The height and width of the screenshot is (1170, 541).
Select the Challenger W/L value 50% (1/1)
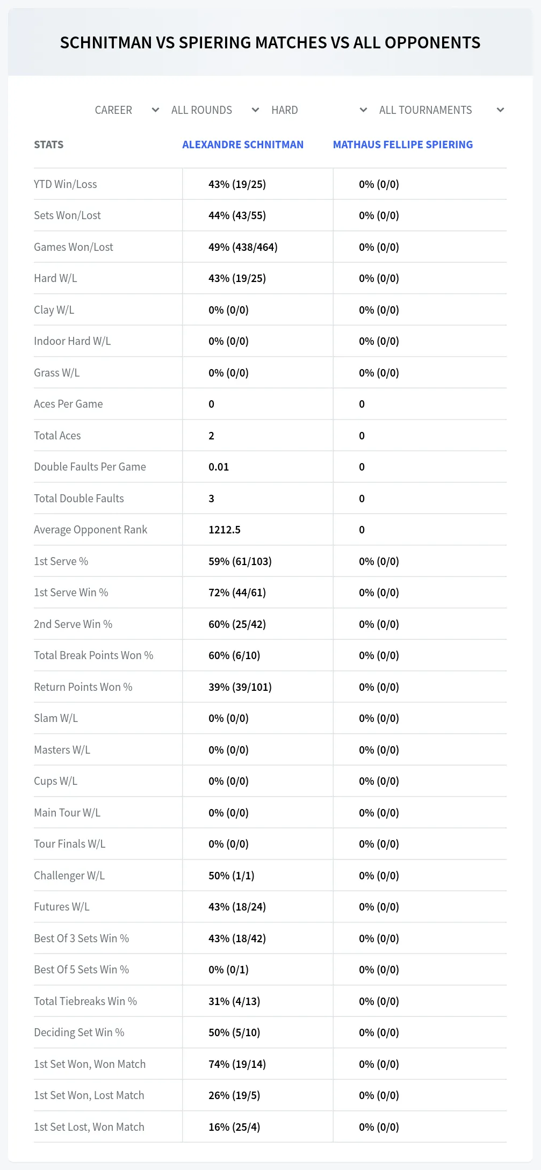232,876
